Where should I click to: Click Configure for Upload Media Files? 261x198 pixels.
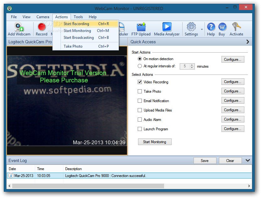pos(233,110)
